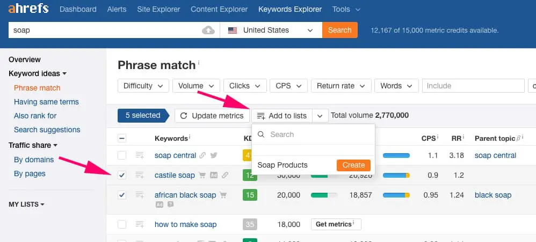This screenshot has height=242, width=536.
Task: Add castile soap row to list icon
Action: coord(140,175)
